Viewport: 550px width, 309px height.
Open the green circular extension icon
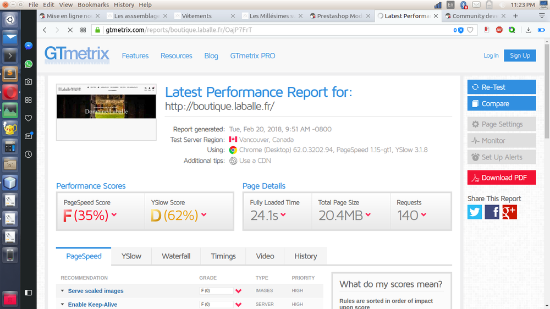click(512, 30)
